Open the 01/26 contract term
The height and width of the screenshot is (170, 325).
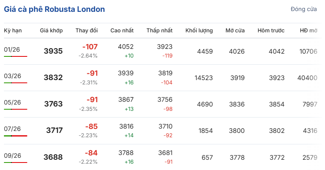[x=12, y=50]
